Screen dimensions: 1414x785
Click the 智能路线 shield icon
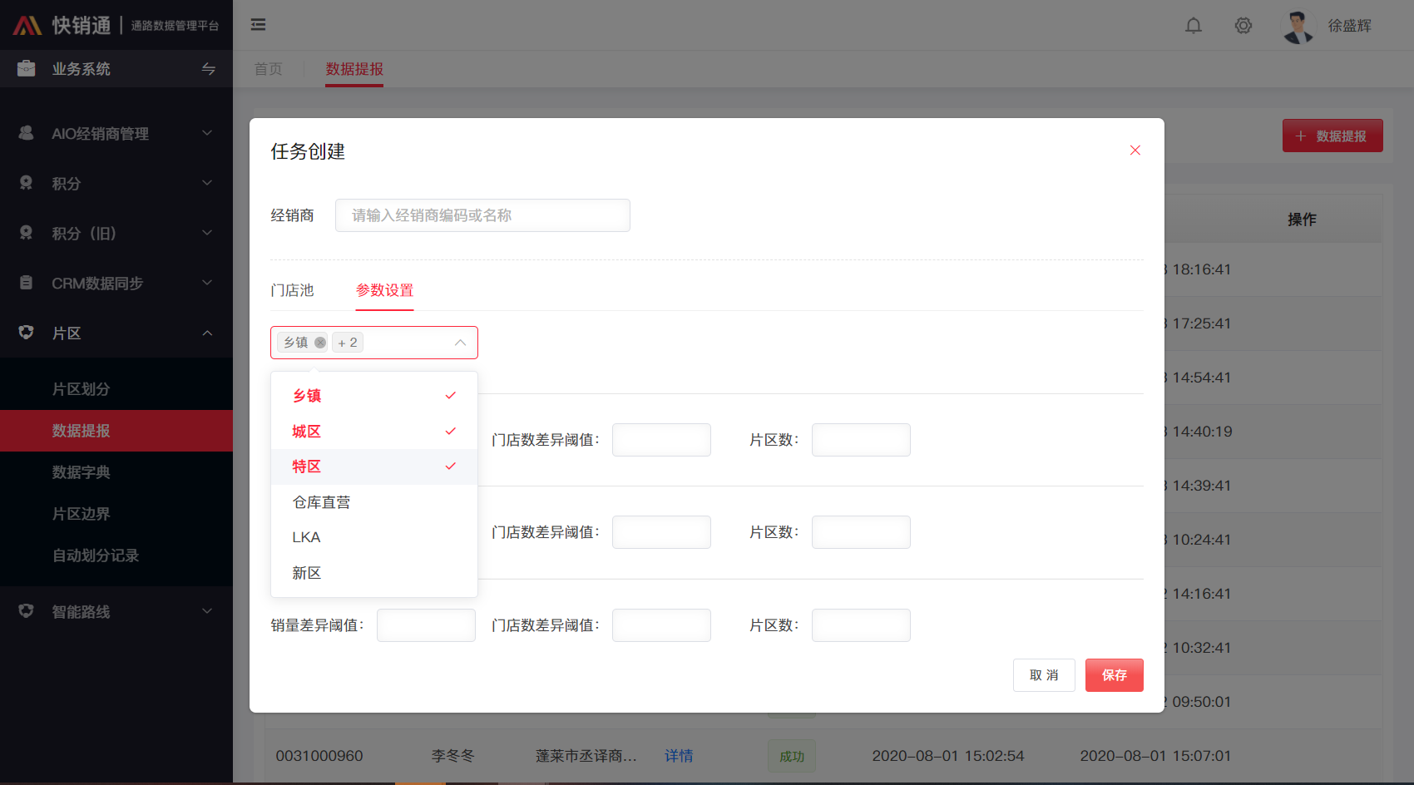(x=27, y=611)
